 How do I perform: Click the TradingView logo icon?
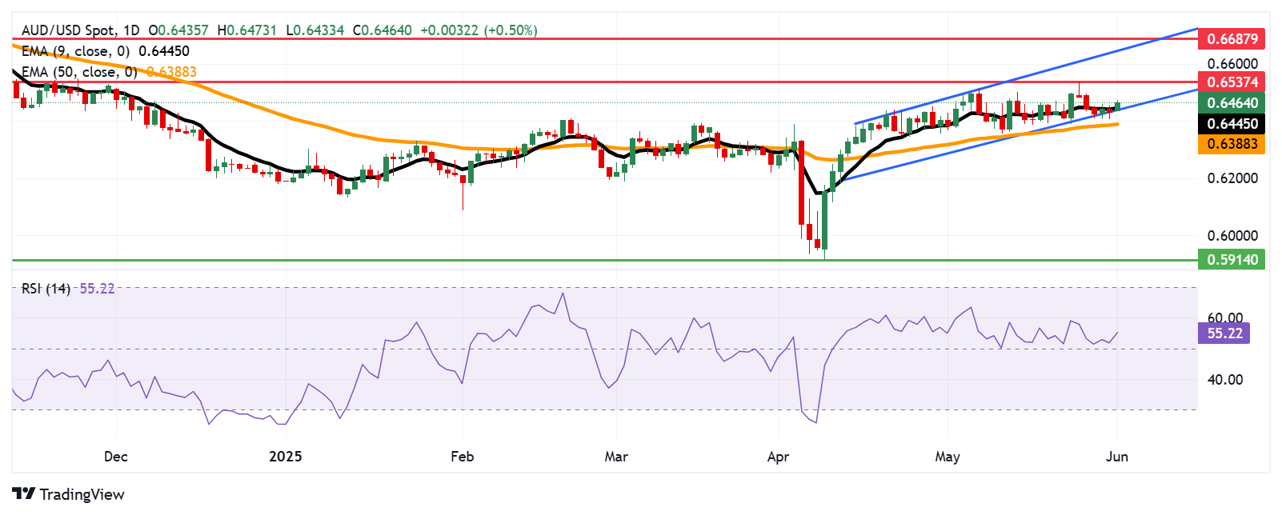pyautogui.click(x=23, y=494)
